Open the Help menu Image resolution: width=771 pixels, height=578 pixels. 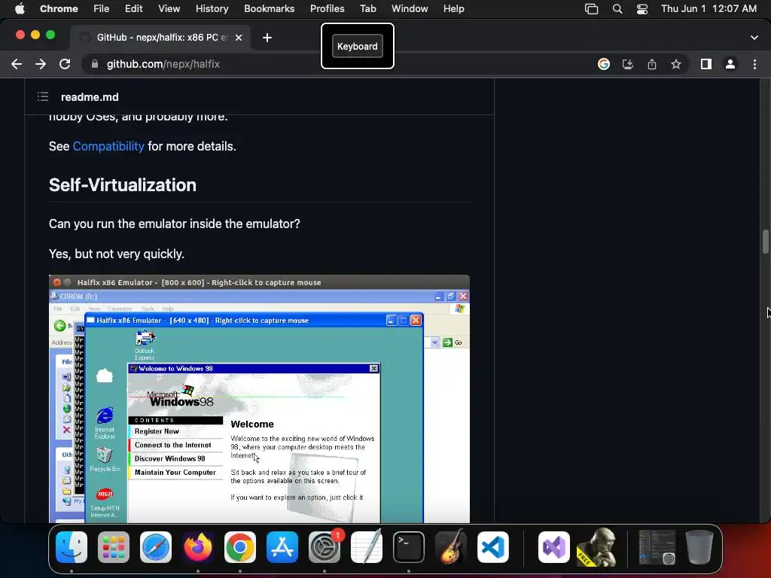pyautogui.click(x=453, y=8)
